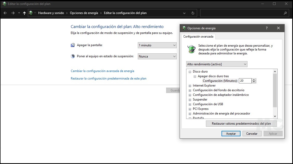This screenshot has height=164, width=293.
Task: Select the Configuración avanzada tab
Action: pyautogui.click(x=198, y=37)
